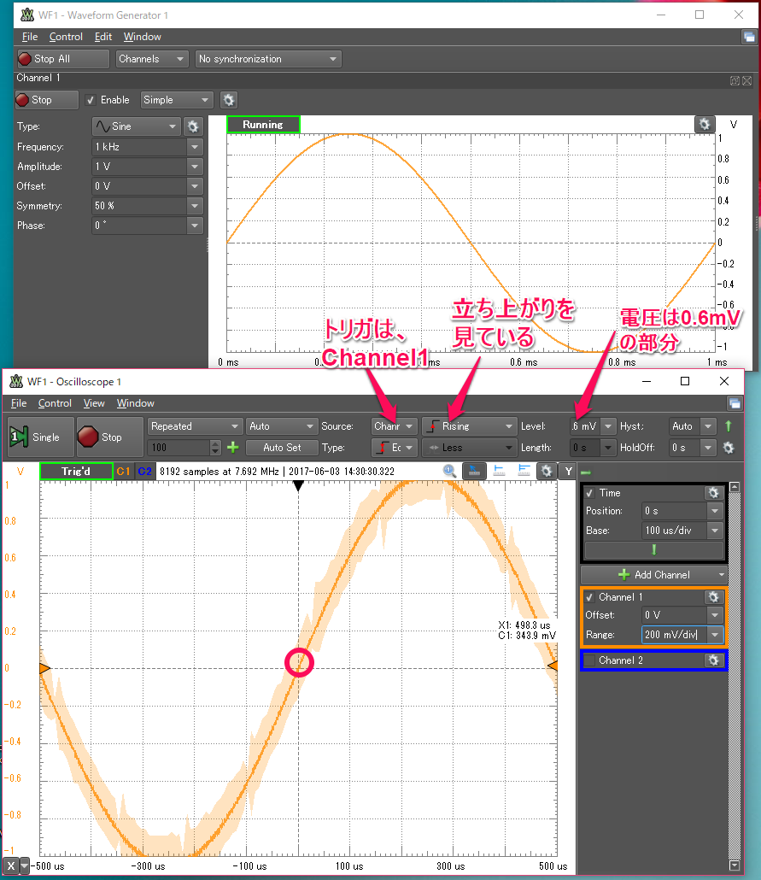Click the Add Channel button
The height and width of the screenshot is (880, 761).
(653, 575)
